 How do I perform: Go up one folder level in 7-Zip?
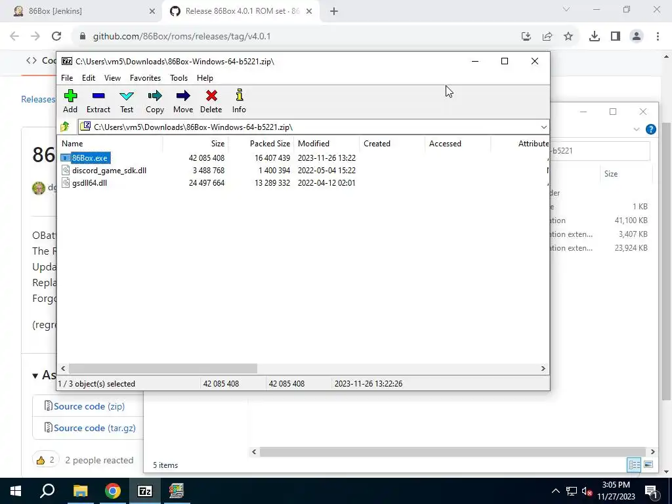tap(65, 127)
